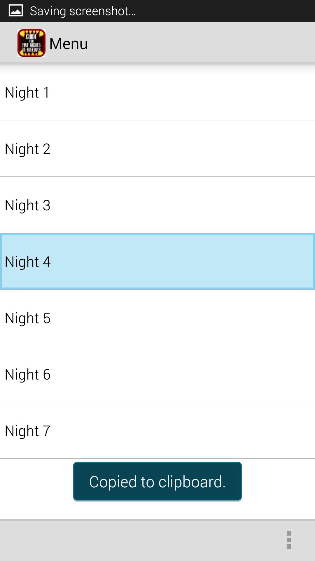The image size is (315, 561).
Task: Tap the screenshot image icon in status bar
Action: click(16, 11)
